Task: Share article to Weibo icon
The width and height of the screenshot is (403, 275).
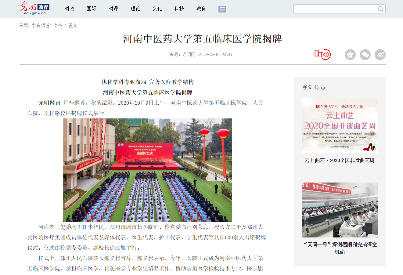Action: click(380, 55)
